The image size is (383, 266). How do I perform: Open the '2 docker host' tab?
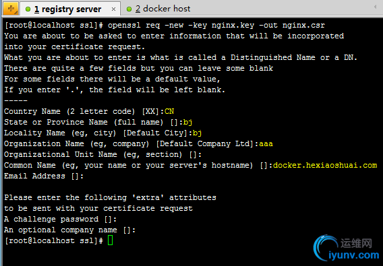(158, 9)
